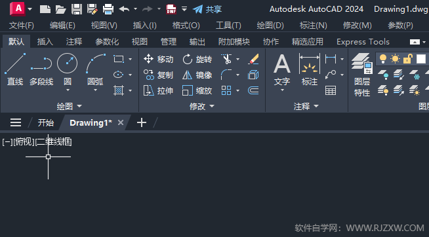
Task: Activate the Copy (复制) command
Action: pos(158,75)
